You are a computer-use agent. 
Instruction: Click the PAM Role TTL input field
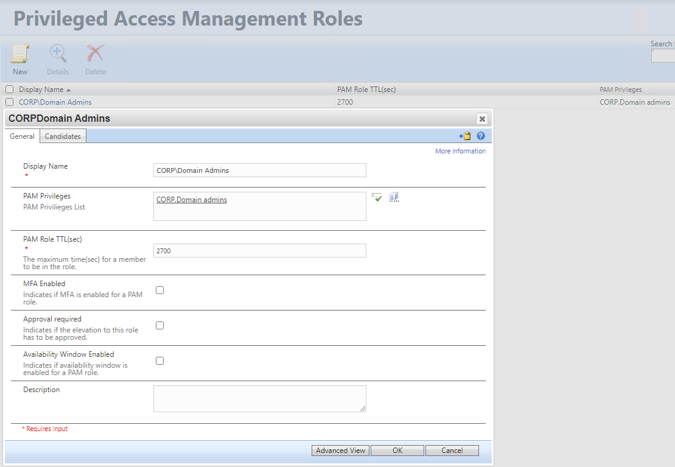259,251
